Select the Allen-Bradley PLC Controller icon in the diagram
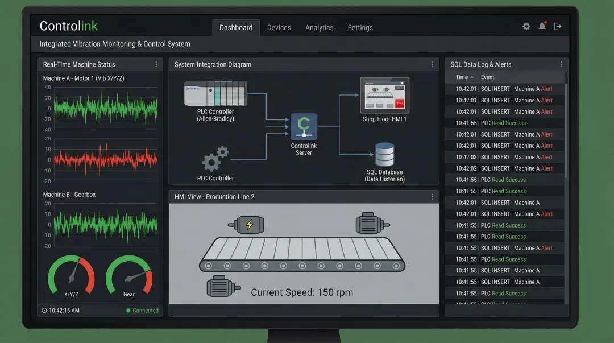This screenshot has width=614, height=343. click(x=215, y=94)
